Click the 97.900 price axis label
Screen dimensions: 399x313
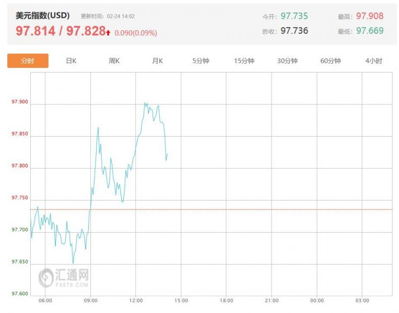click(x=20, y=102)
